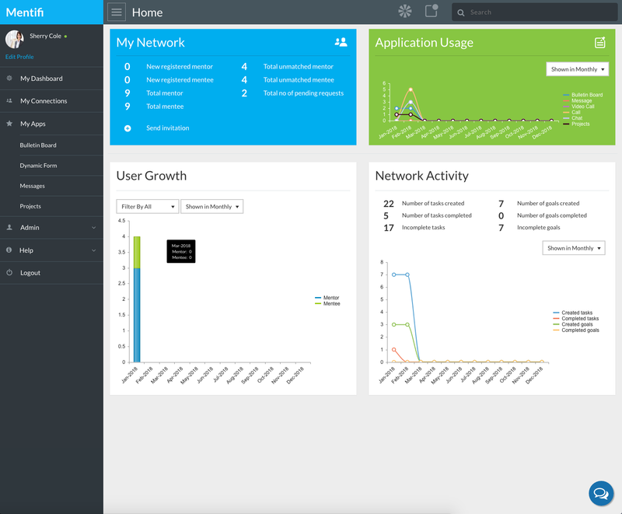This screenshot has width=622, height=514.
Task: Click New registered mentee
Action: pyautogui.click(x=180, y=80)
